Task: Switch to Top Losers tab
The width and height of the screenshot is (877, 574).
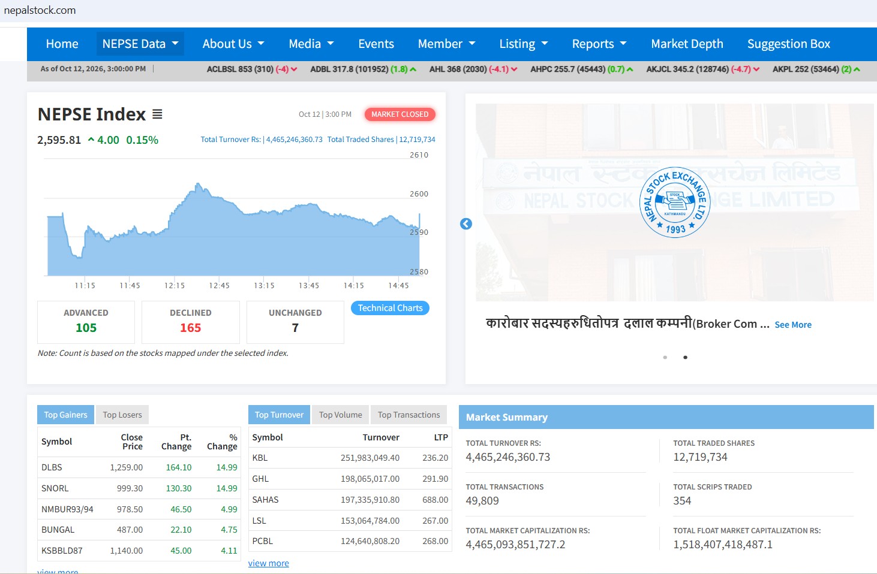Action: [122, 415]
